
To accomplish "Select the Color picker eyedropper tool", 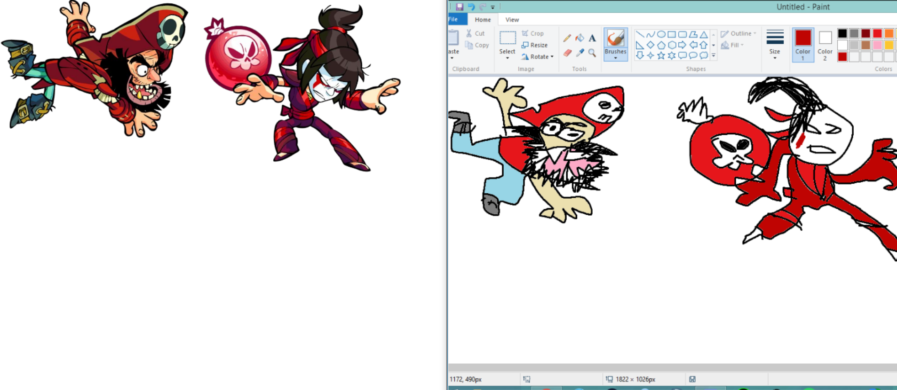I will tap(580, 53).
